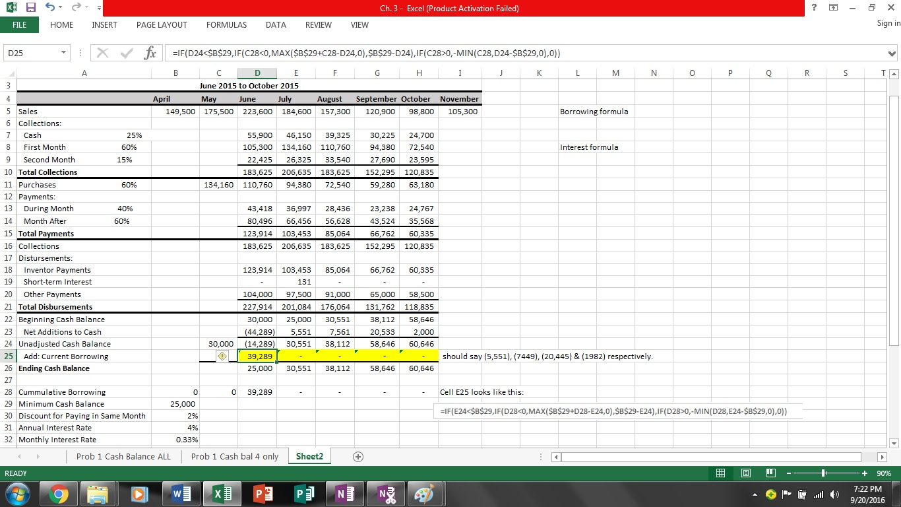Open PowerPoint from the taskbar
The height and width of the screenshot is (507, 901).
pos(262,494)
